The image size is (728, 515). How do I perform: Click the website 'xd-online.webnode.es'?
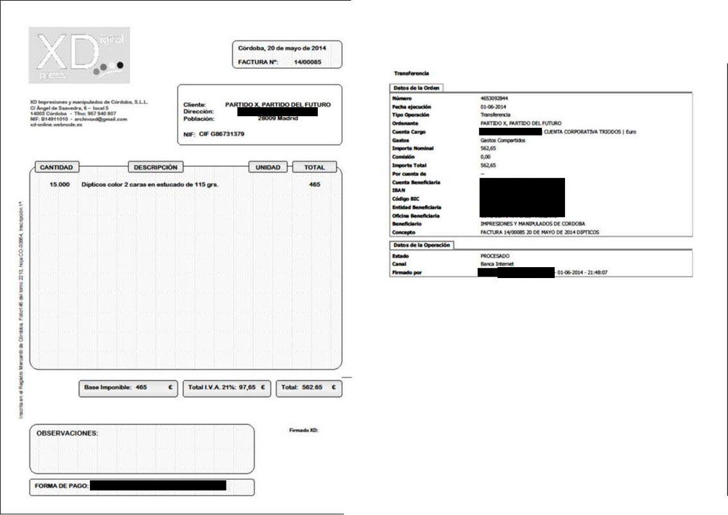56,125
